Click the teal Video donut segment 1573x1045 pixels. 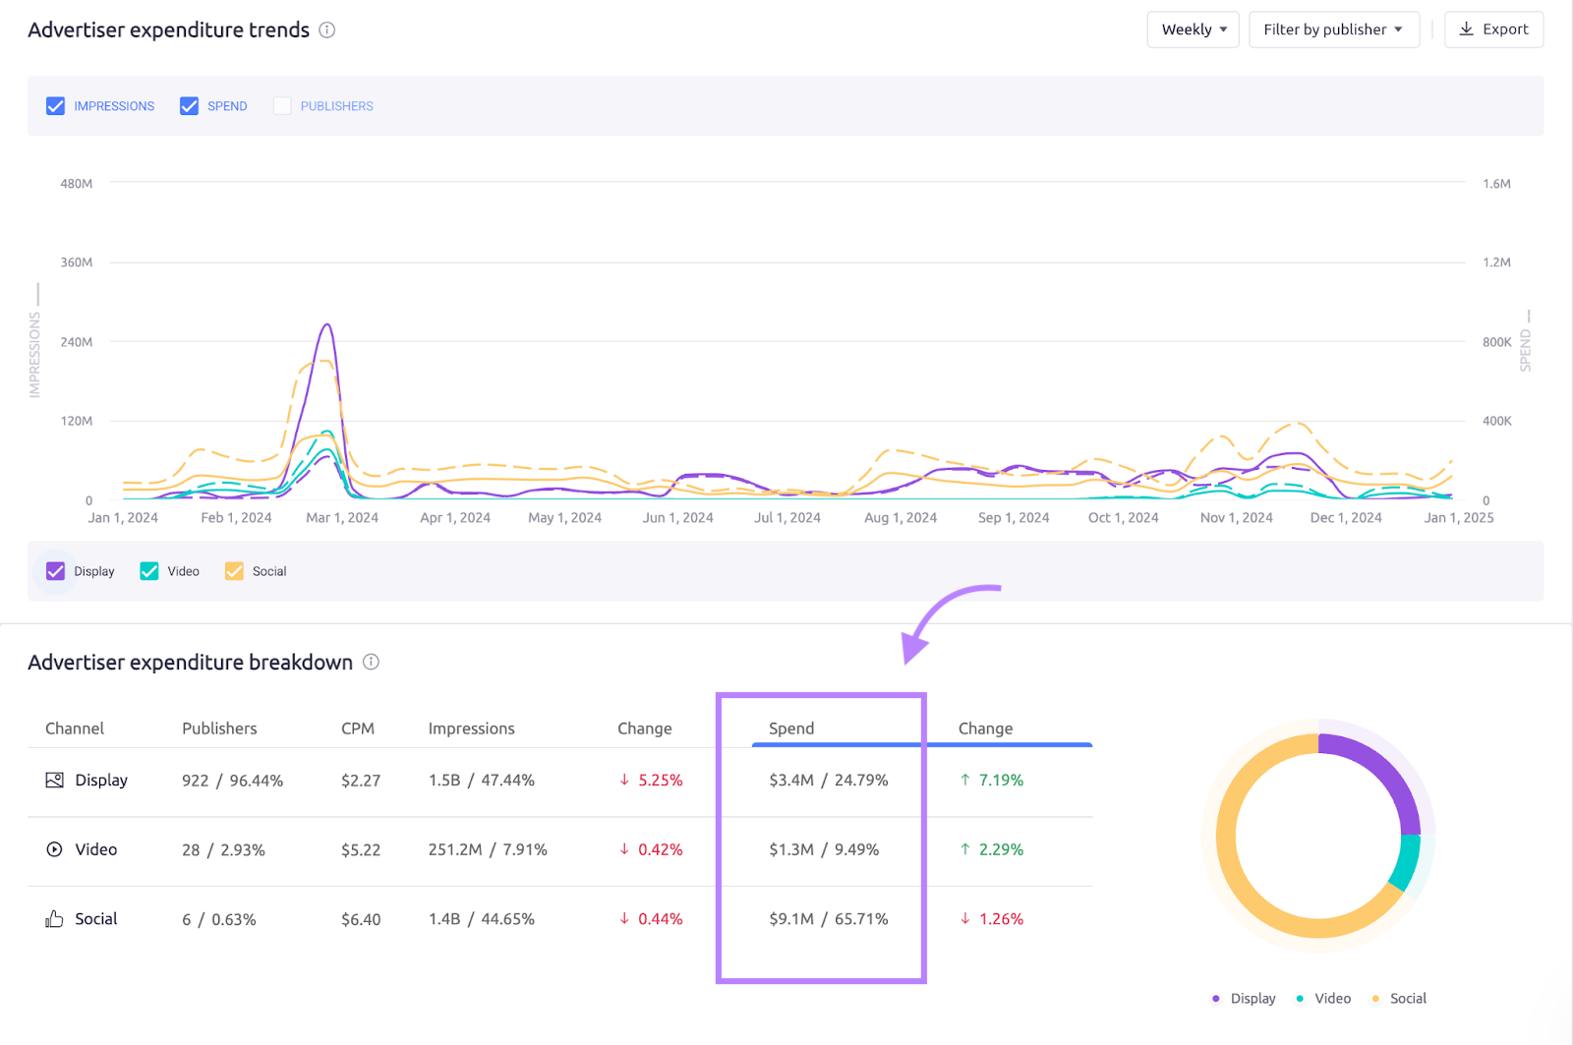tap(1406, 862)
